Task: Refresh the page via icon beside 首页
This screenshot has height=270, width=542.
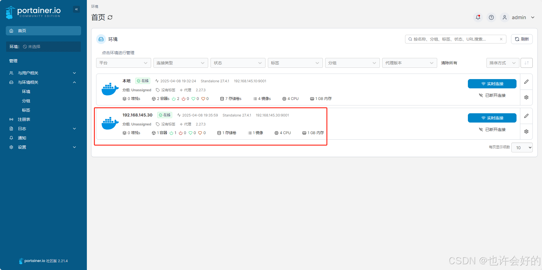Action: coord(110,17)
